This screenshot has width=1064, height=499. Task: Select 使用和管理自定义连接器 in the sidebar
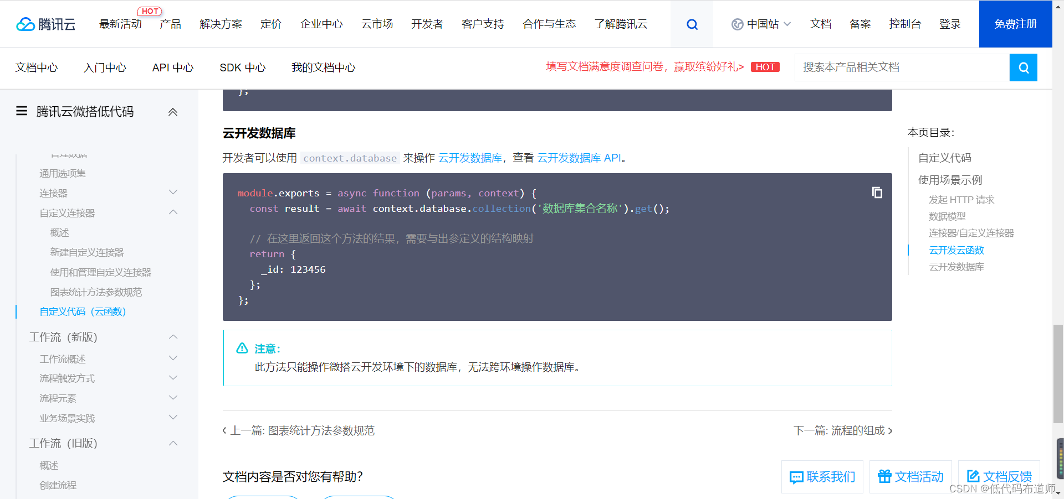101,272
